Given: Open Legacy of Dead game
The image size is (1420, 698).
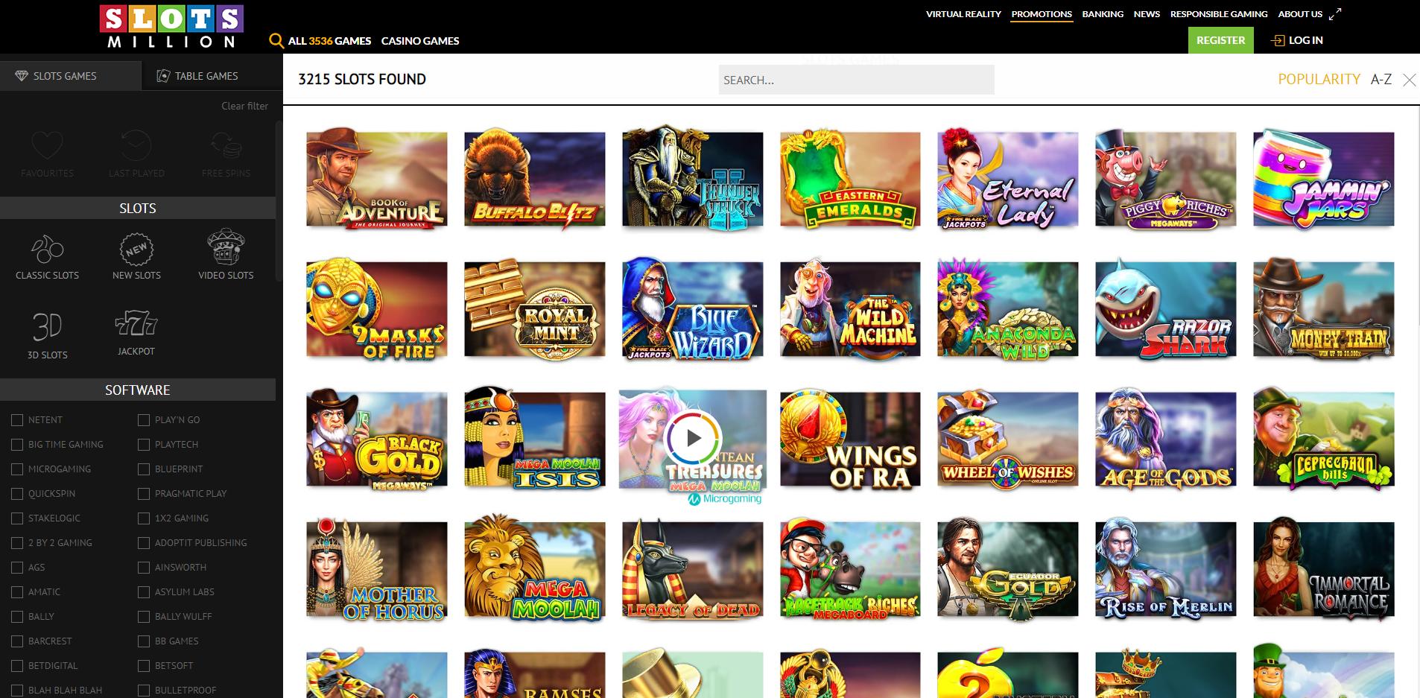Looking at the screenshot, I should (693, 569).
